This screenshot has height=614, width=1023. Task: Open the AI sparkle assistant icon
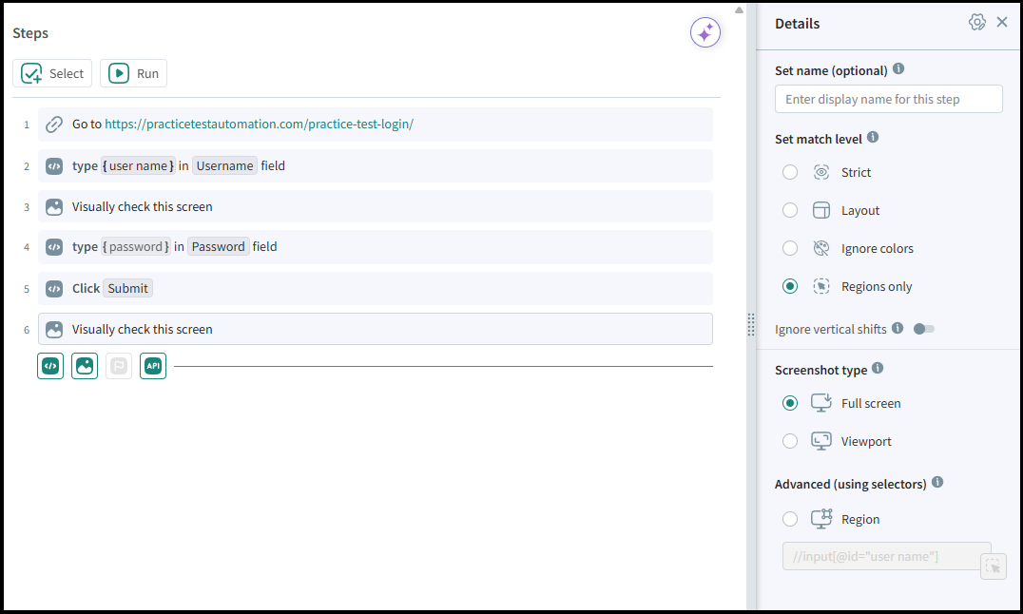(705, 33)
